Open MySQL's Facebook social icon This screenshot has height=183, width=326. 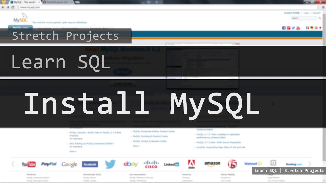(x=284, y=28)
